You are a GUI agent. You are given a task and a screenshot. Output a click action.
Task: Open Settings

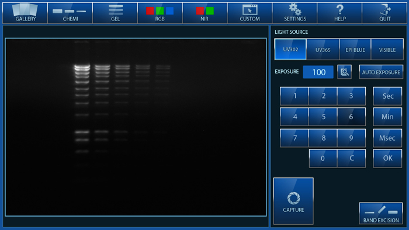click(x=294, y=13)
